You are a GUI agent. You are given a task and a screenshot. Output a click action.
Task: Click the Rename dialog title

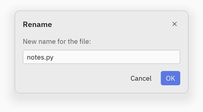(x=37, y=24)
